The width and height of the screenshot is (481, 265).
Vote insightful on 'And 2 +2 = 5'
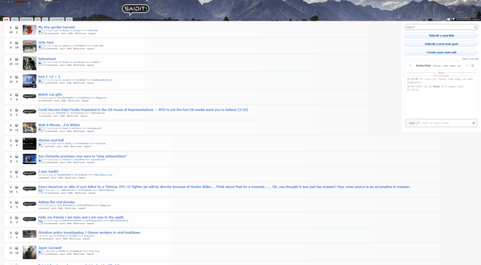click(11, 78)
